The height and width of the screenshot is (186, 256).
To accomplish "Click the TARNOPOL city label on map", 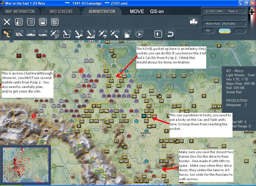I will pos(146,133).
